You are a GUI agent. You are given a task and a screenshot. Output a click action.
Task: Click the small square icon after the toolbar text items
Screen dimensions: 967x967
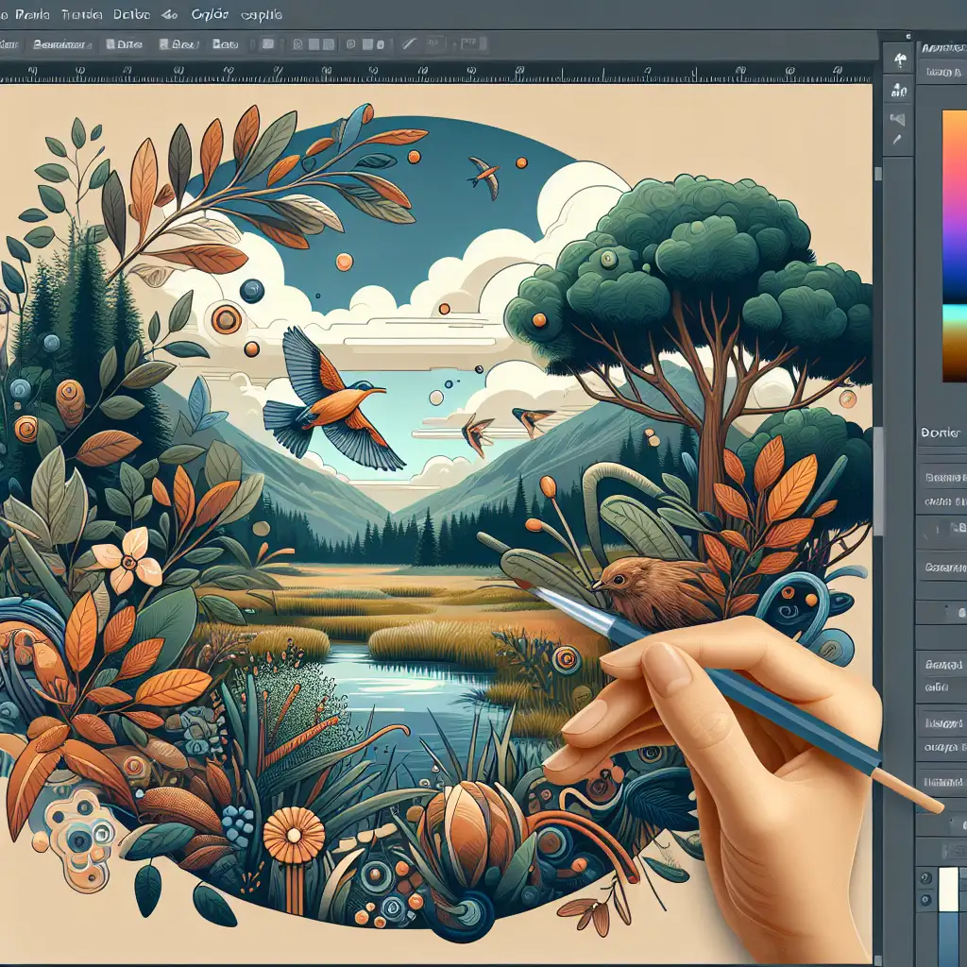tap(267, 43)
